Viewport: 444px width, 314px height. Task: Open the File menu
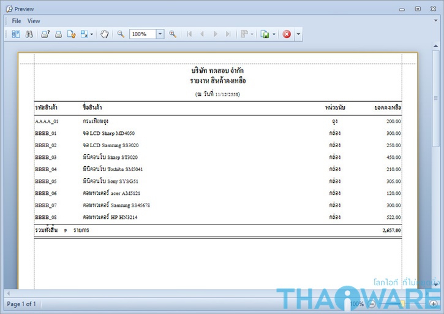(x=17, y=21)
